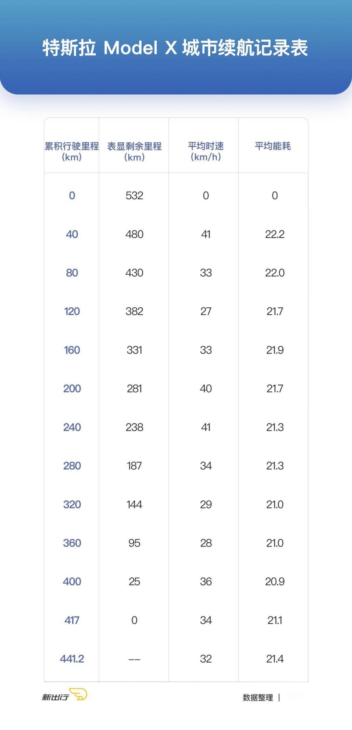Click the 平均时速 column header

206,151
